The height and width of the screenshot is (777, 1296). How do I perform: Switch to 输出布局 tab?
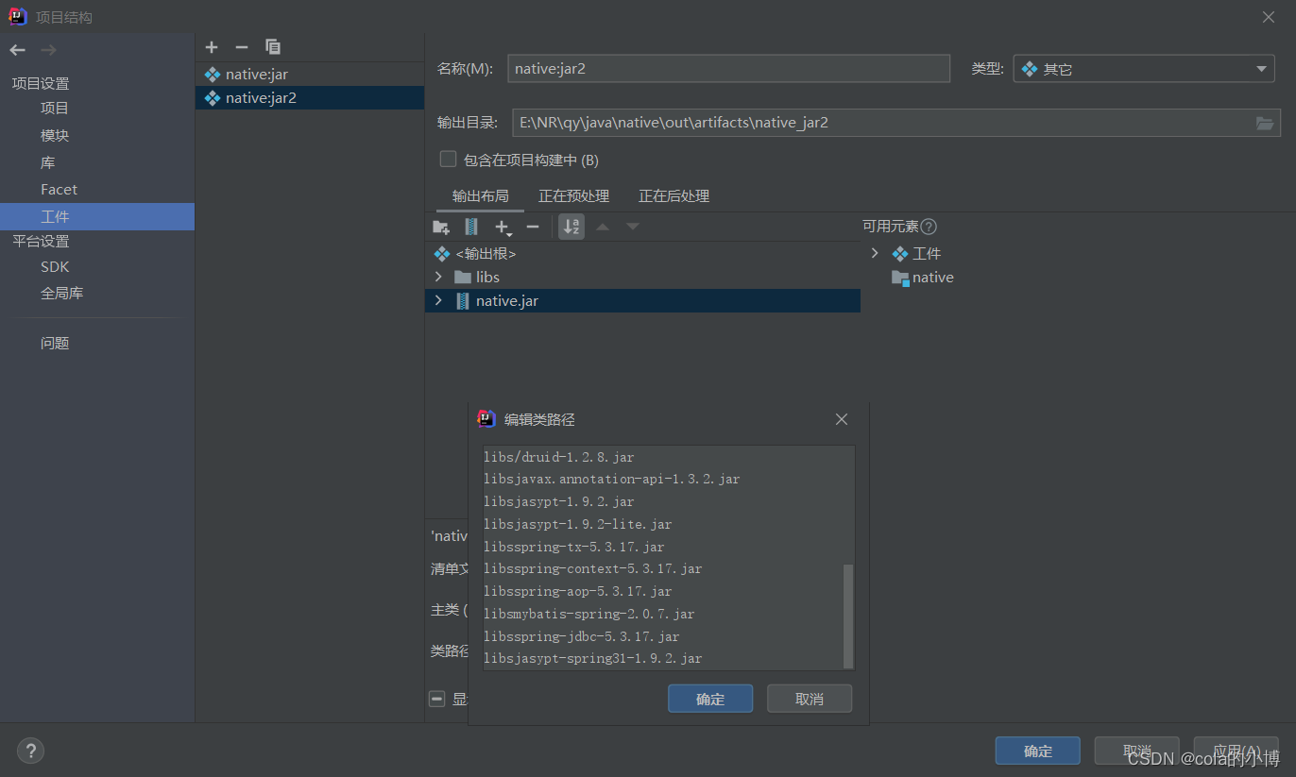480,196
